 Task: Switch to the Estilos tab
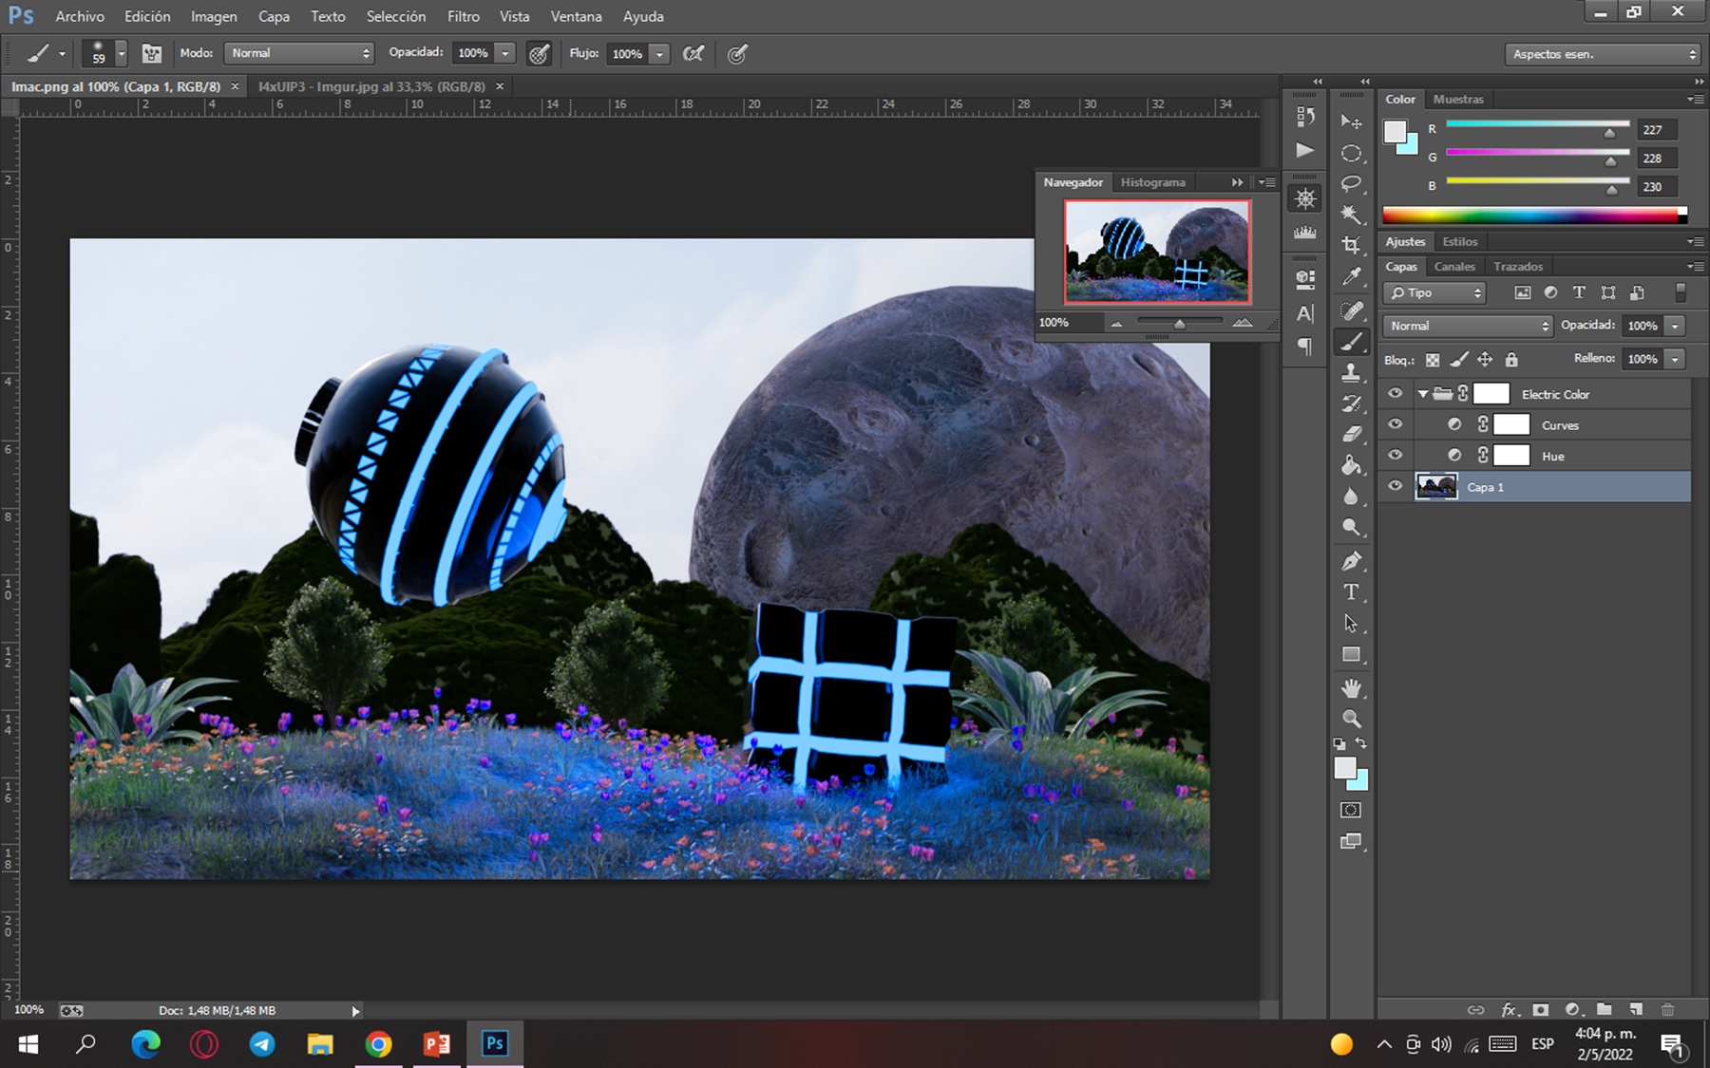tap(1460, 241)
